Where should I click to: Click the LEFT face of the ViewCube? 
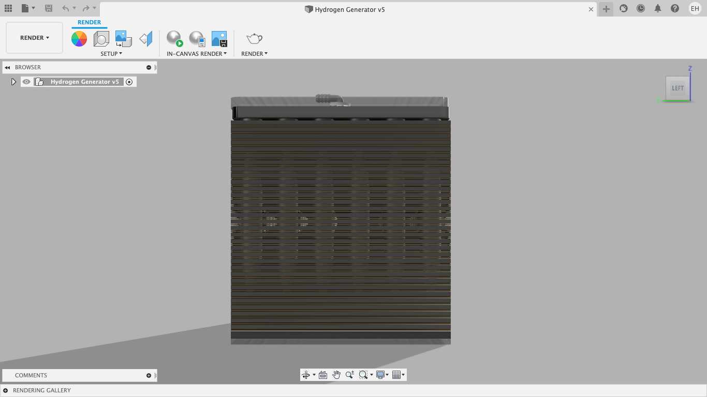677,88
